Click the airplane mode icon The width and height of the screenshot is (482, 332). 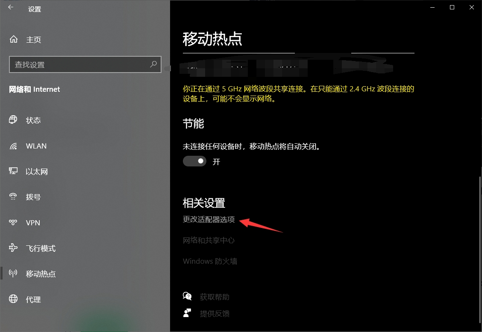click(x=13, y=247)
